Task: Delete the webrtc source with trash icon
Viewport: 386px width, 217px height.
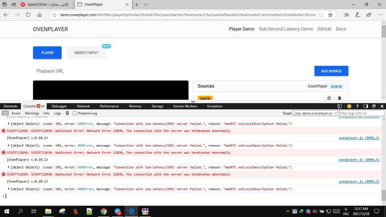Action: (339, 98)
